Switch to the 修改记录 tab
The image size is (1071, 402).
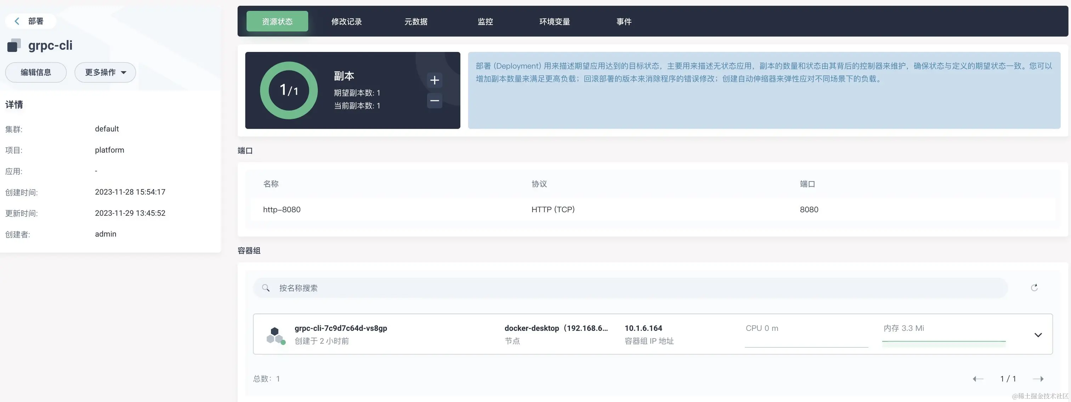346,22
